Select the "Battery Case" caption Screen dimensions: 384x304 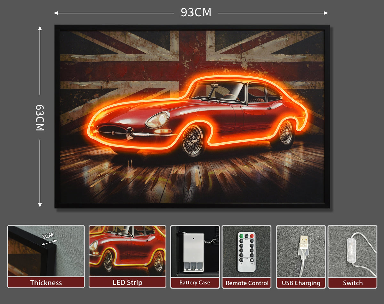click(x=195, y=283)
